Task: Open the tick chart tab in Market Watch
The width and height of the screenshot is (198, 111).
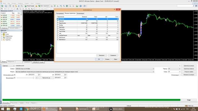Action: click(14, 28)
